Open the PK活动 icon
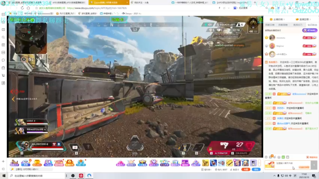 pos(48,163)
